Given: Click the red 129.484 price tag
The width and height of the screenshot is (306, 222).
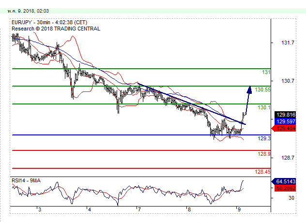Looking at the screenshot, I should tap(284, 128).
